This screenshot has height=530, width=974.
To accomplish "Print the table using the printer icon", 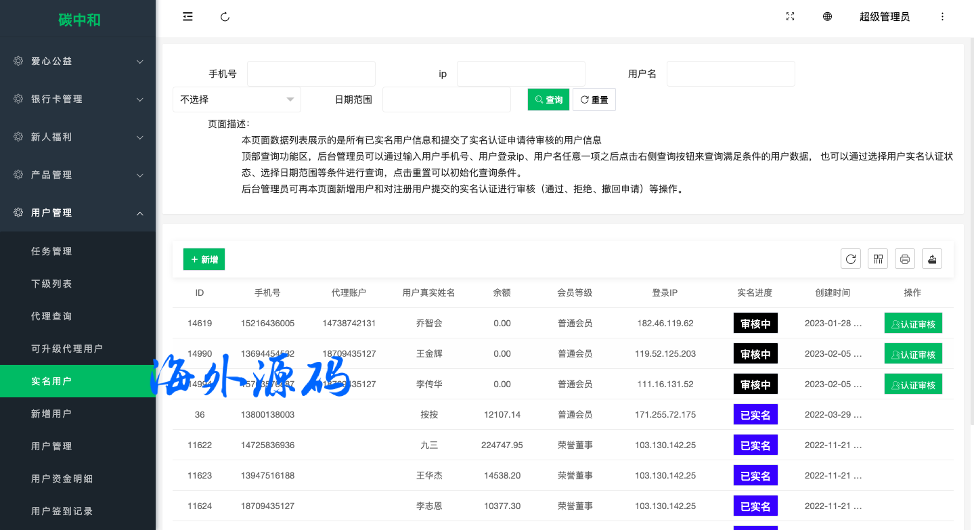I will (905, 259).
